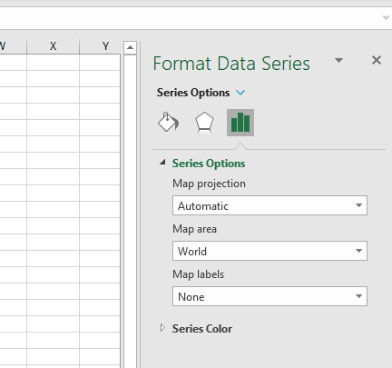
Task: Click the Series Color heading text
Action: (202, 329)
